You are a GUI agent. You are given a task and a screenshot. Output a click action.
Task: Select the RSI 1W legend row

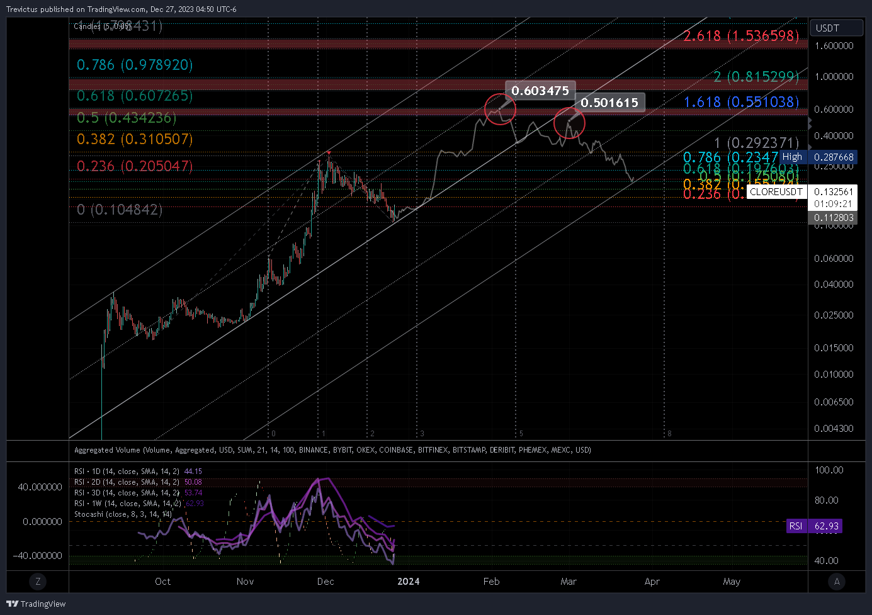pos(139,504)
